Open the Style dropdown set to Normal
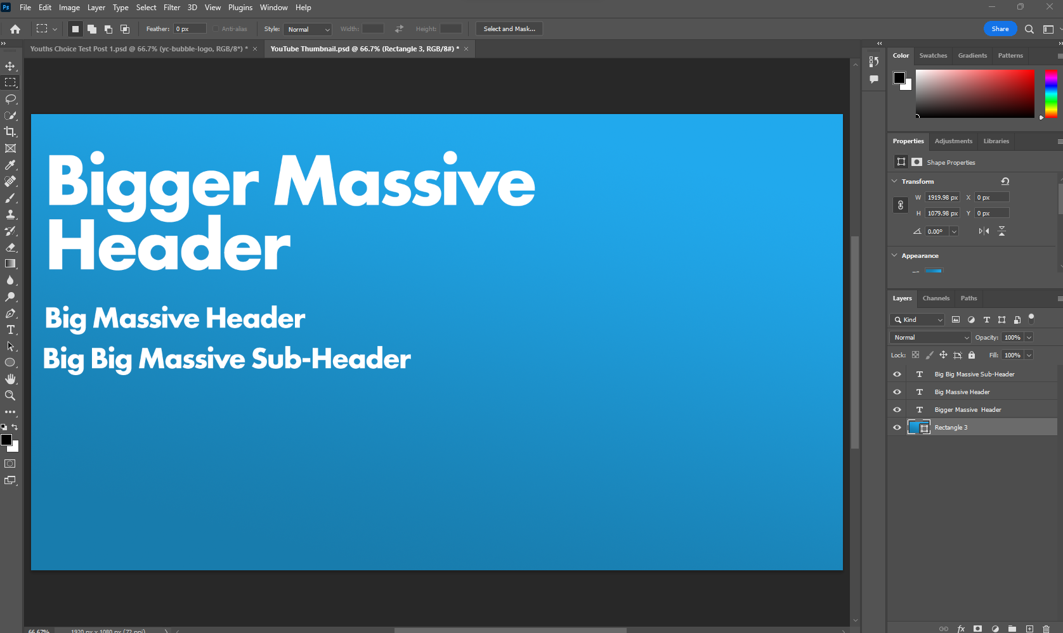The width and height of the screenshot is (1063, 633). pos(308,29)
